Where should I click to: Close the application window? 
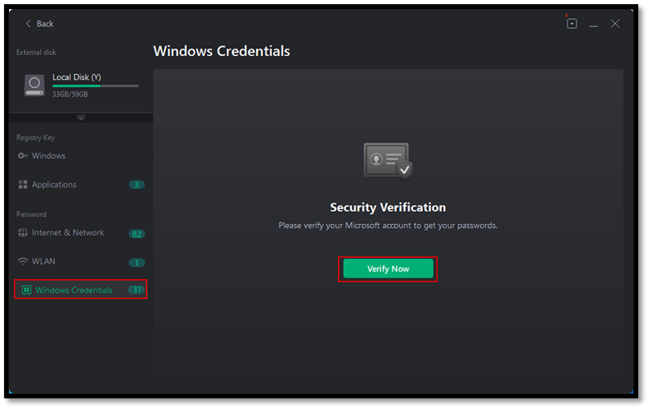point(615,23)
